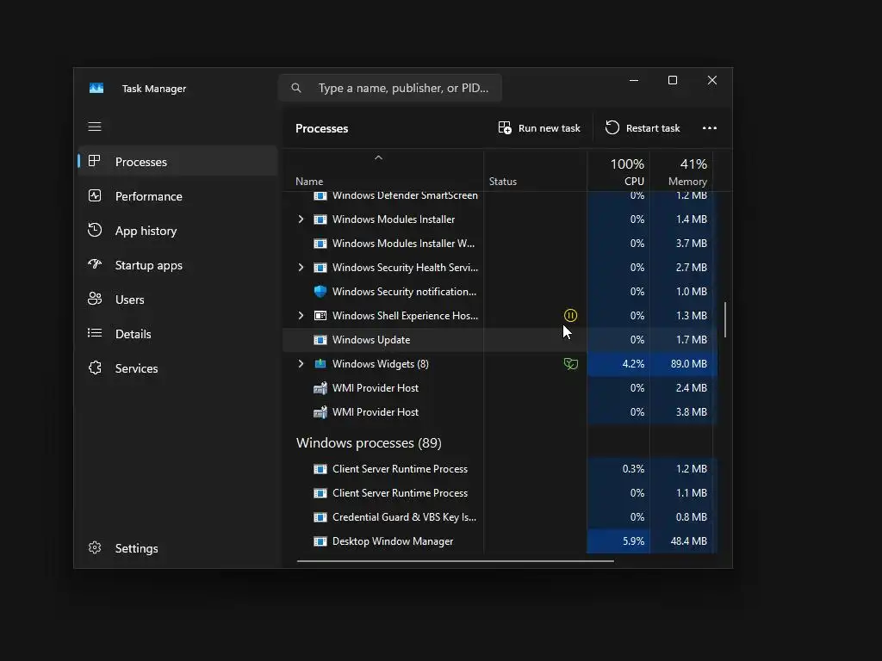Switch to the Performance page
This screenshot has height=661, width=882.
click(x=177, y=195)
